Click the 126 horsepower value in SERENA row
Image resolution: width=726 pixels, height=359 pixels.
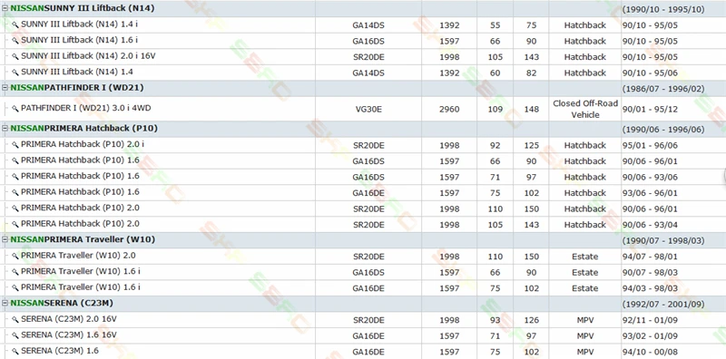[532, 320]
